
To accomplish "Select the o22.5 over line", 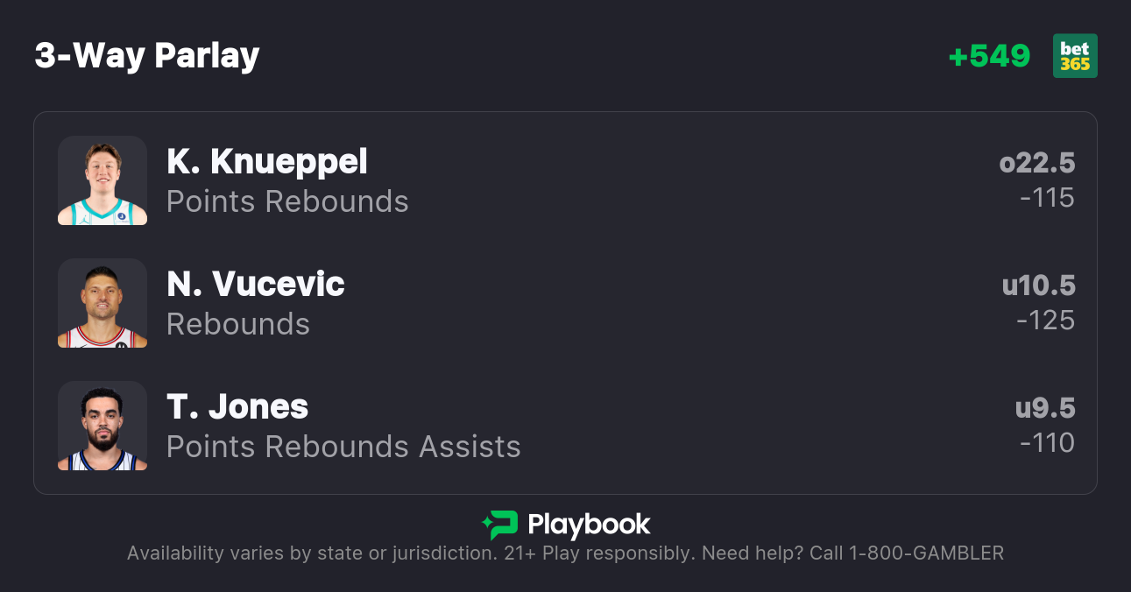I will (x=1036, y=163).
